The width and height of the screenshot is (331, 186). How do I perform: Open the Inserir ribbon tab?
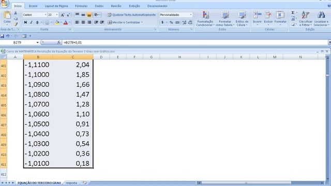point(33,6)
